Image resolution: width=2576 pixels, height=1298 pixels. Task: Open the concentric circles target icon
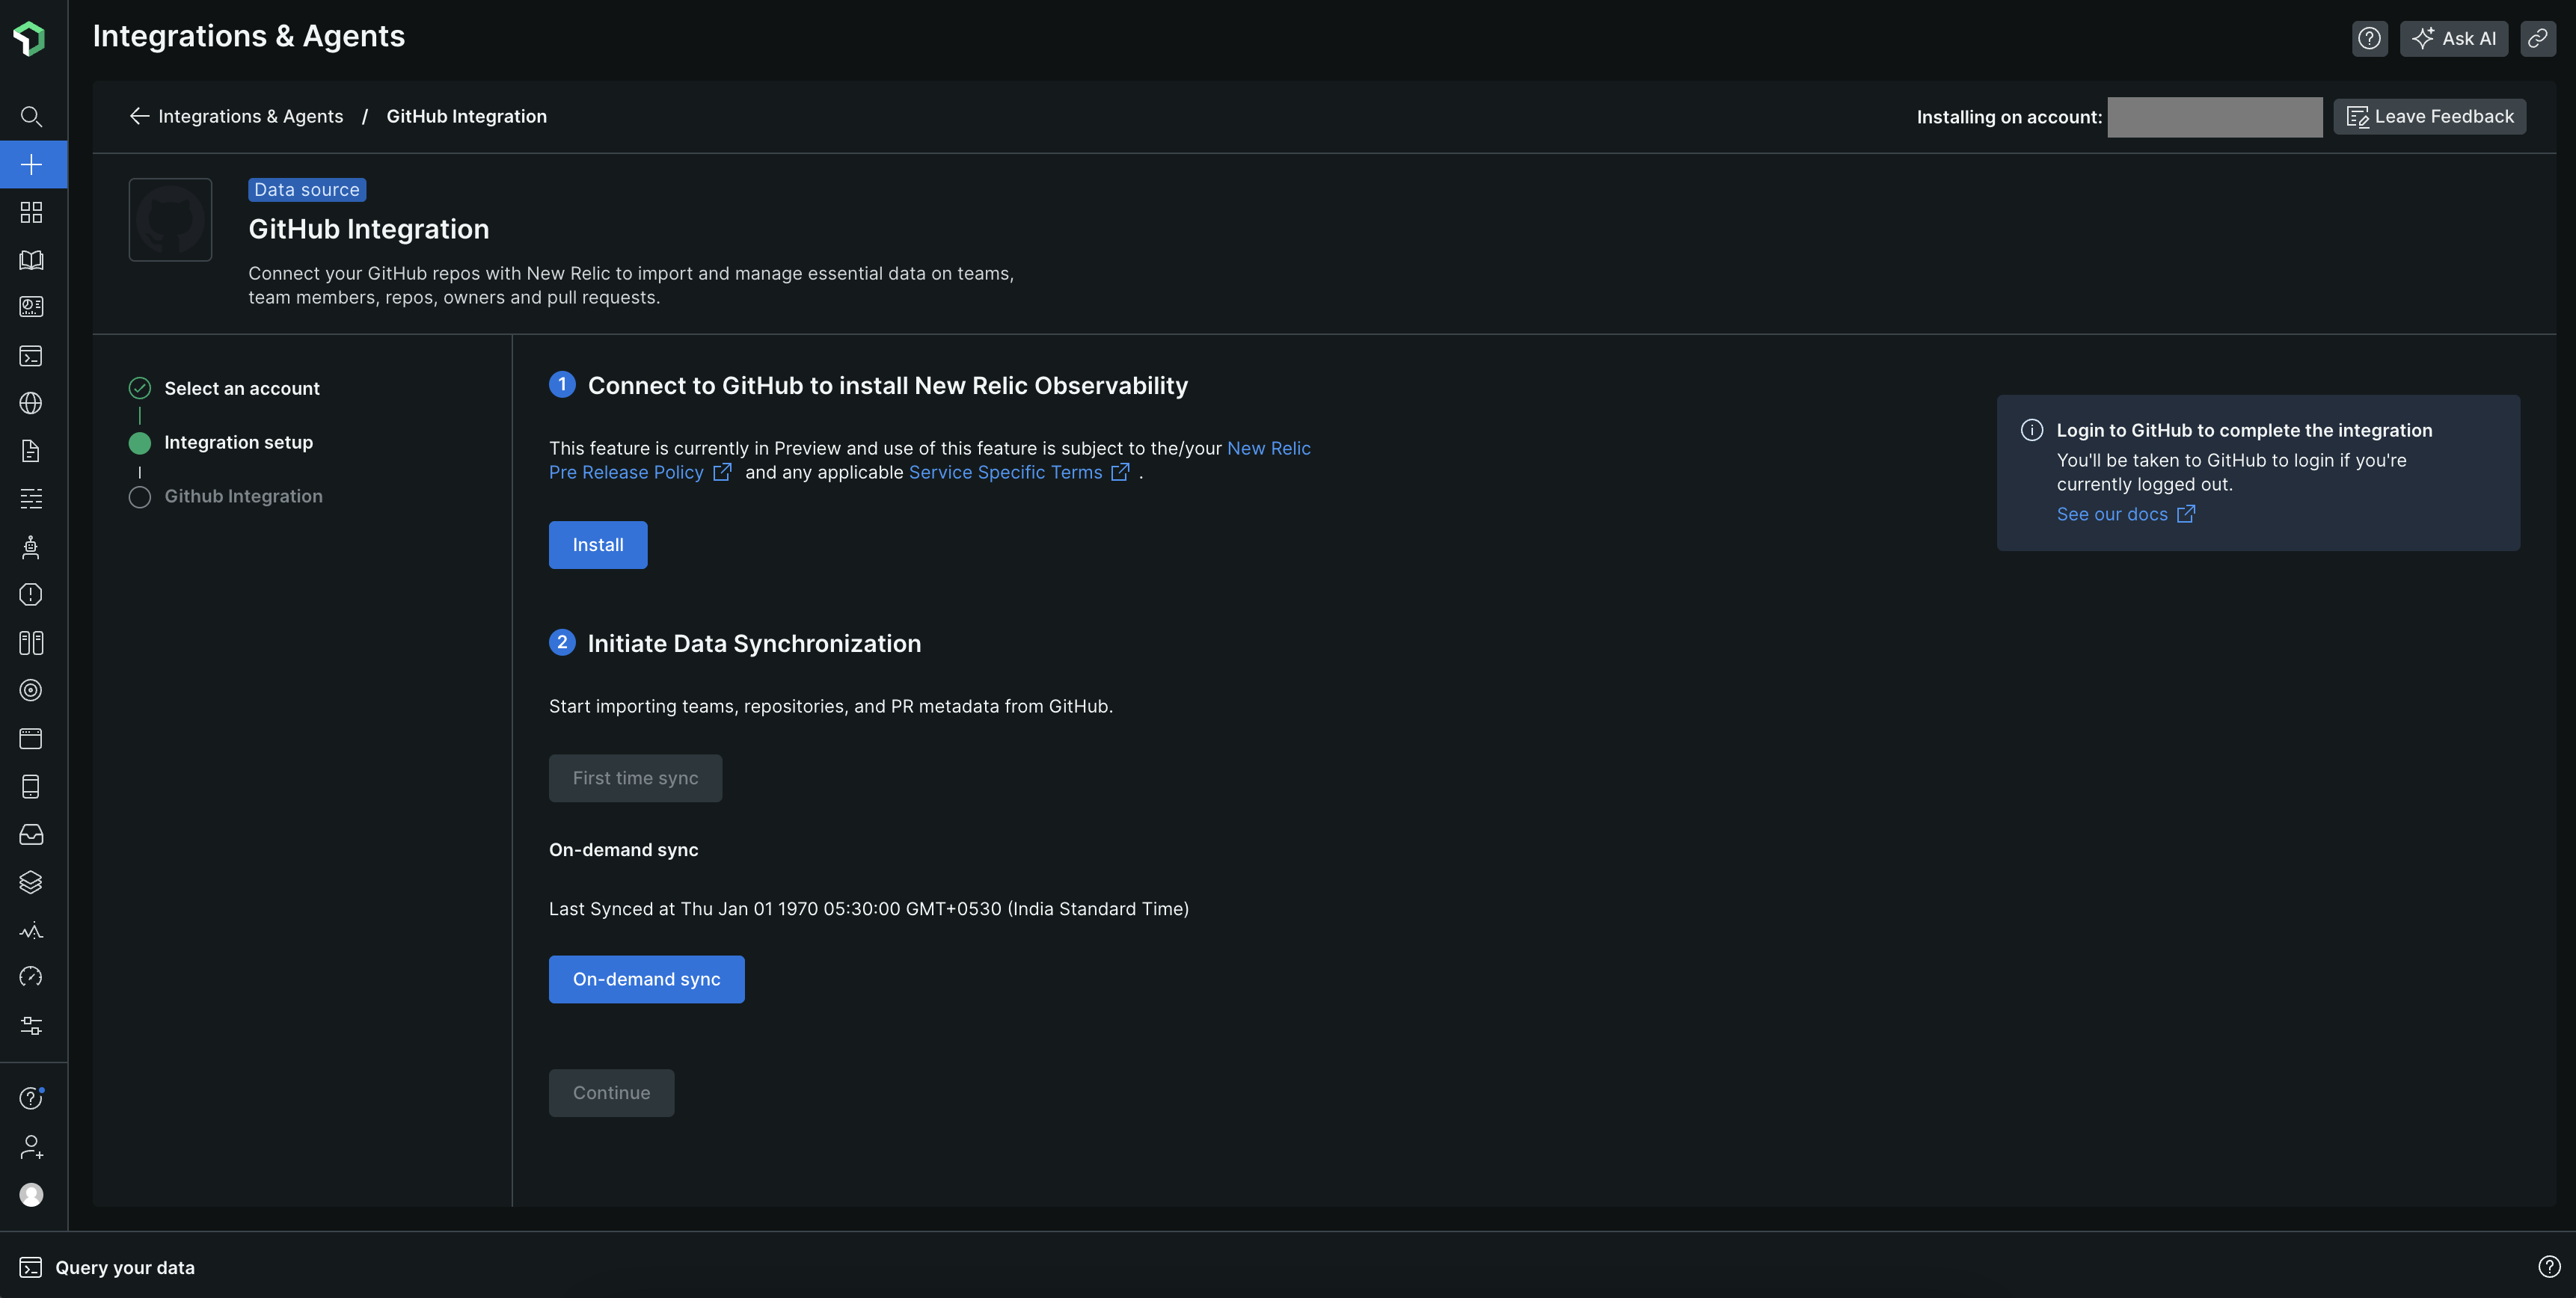point(31,690)
